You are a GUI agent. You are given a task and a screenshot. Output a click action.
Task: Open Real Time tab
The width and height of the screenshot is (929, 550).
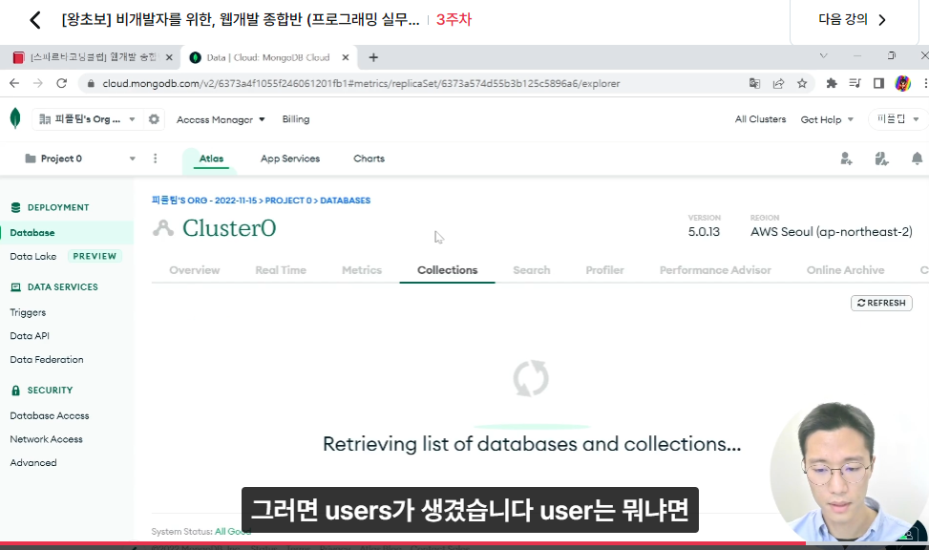(x=281, y=270)
